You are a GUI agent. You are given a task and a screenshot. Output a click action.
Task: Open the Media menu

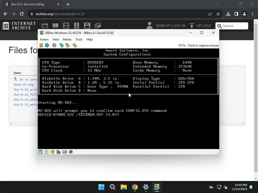pyautogui.click(x=67, y=39)
